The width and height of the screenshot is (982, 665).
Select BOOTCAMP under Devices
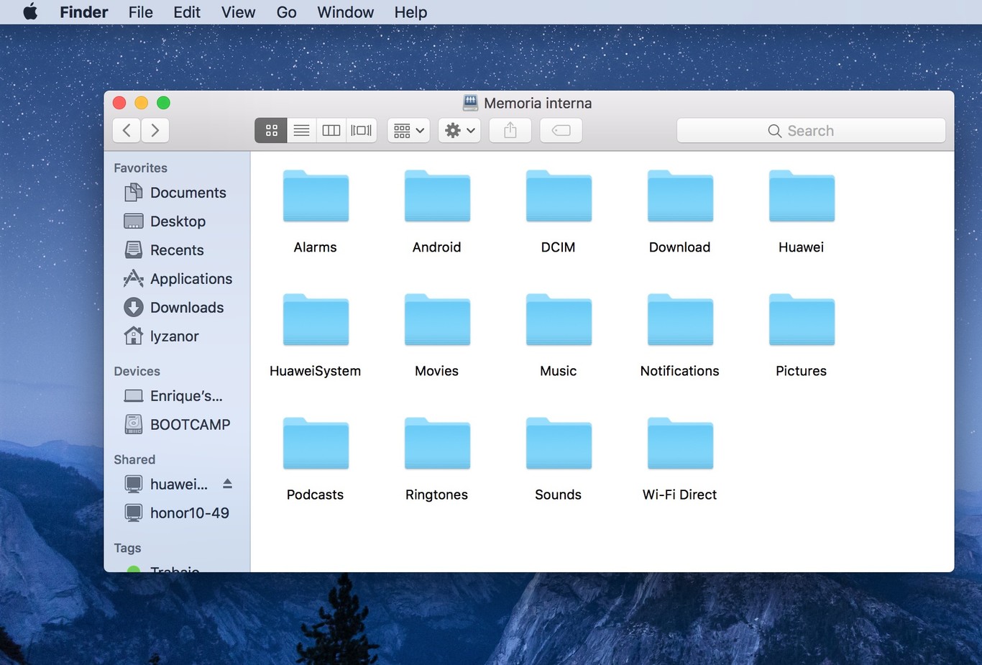[190, 425]
